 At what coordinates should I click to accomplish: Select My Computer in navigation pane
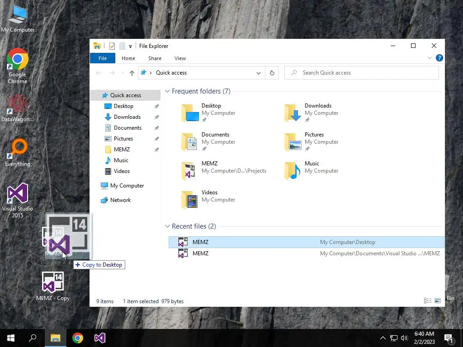click(x=127, y=186)
